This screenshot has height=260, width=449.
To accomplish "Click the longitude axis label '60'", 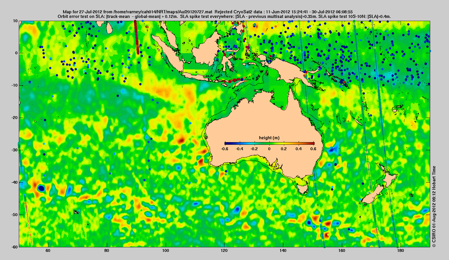I will (x=48, y=250).
